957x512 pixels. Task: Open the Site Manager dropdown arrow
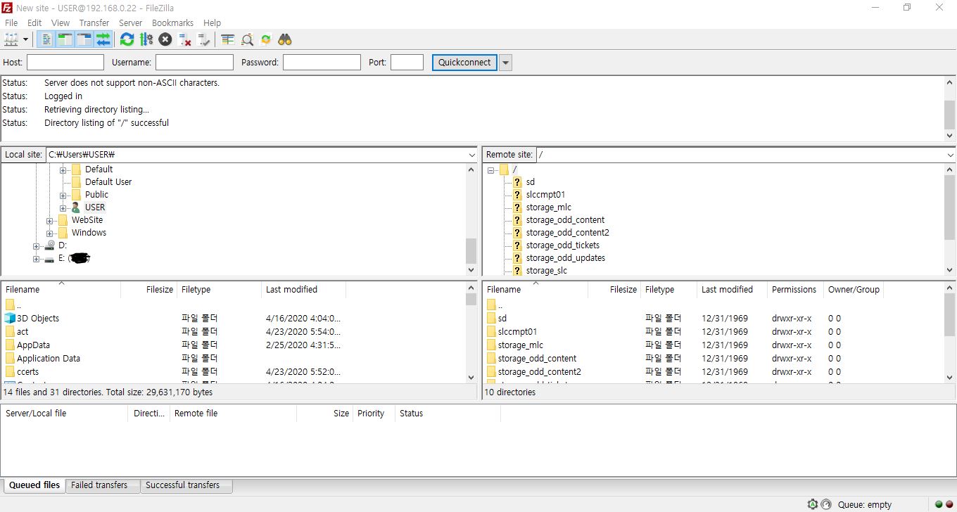(x=26, y=39)
